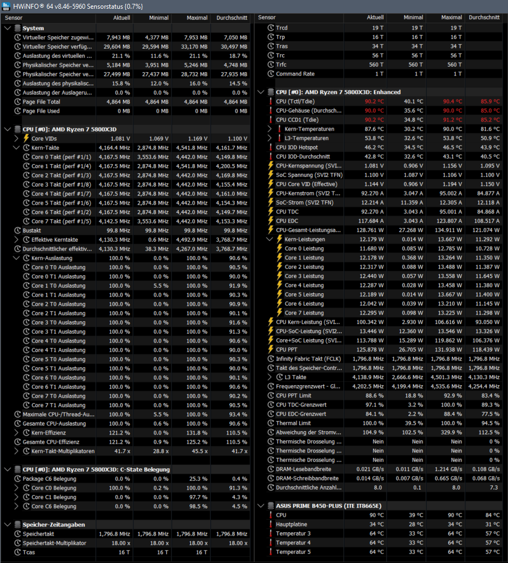Select Package C6 Belegung row
Viewport: 508px width, 563px height.
click(126, 479)
